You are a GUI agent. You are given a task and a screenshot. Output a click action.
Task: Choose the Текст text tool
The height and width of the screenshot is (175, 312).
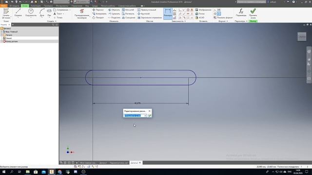(58, 14)
